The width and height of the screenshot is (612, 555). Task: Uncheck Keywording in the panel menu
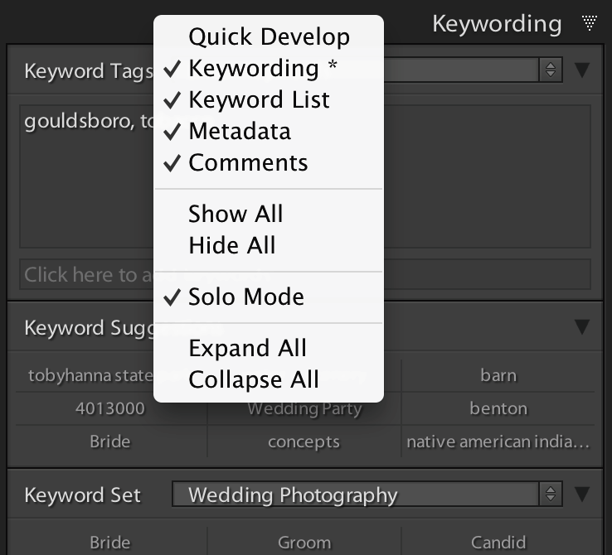262,68
